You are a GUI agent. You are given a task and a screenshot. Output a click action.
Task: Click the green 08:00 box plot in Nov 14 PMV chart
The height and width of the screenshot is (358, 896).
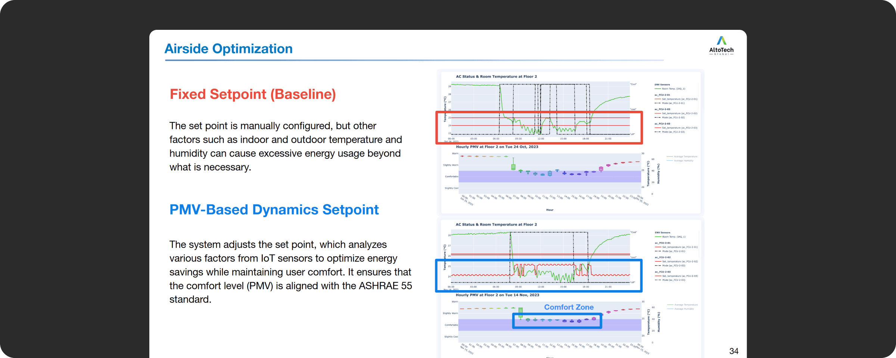[x=520, y=313]
